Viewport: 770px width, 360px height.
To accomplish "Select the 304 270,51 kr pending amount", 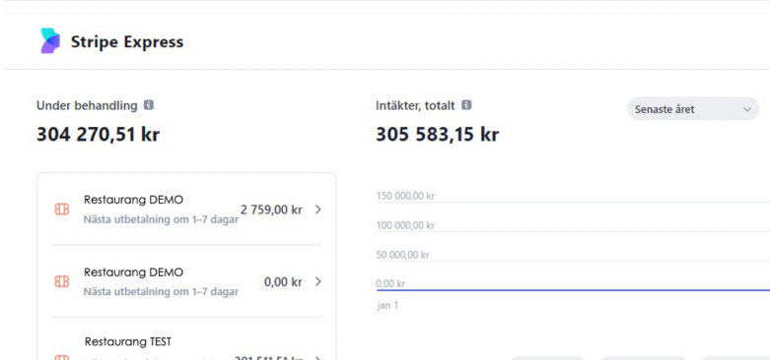I will tap(99, 134).
